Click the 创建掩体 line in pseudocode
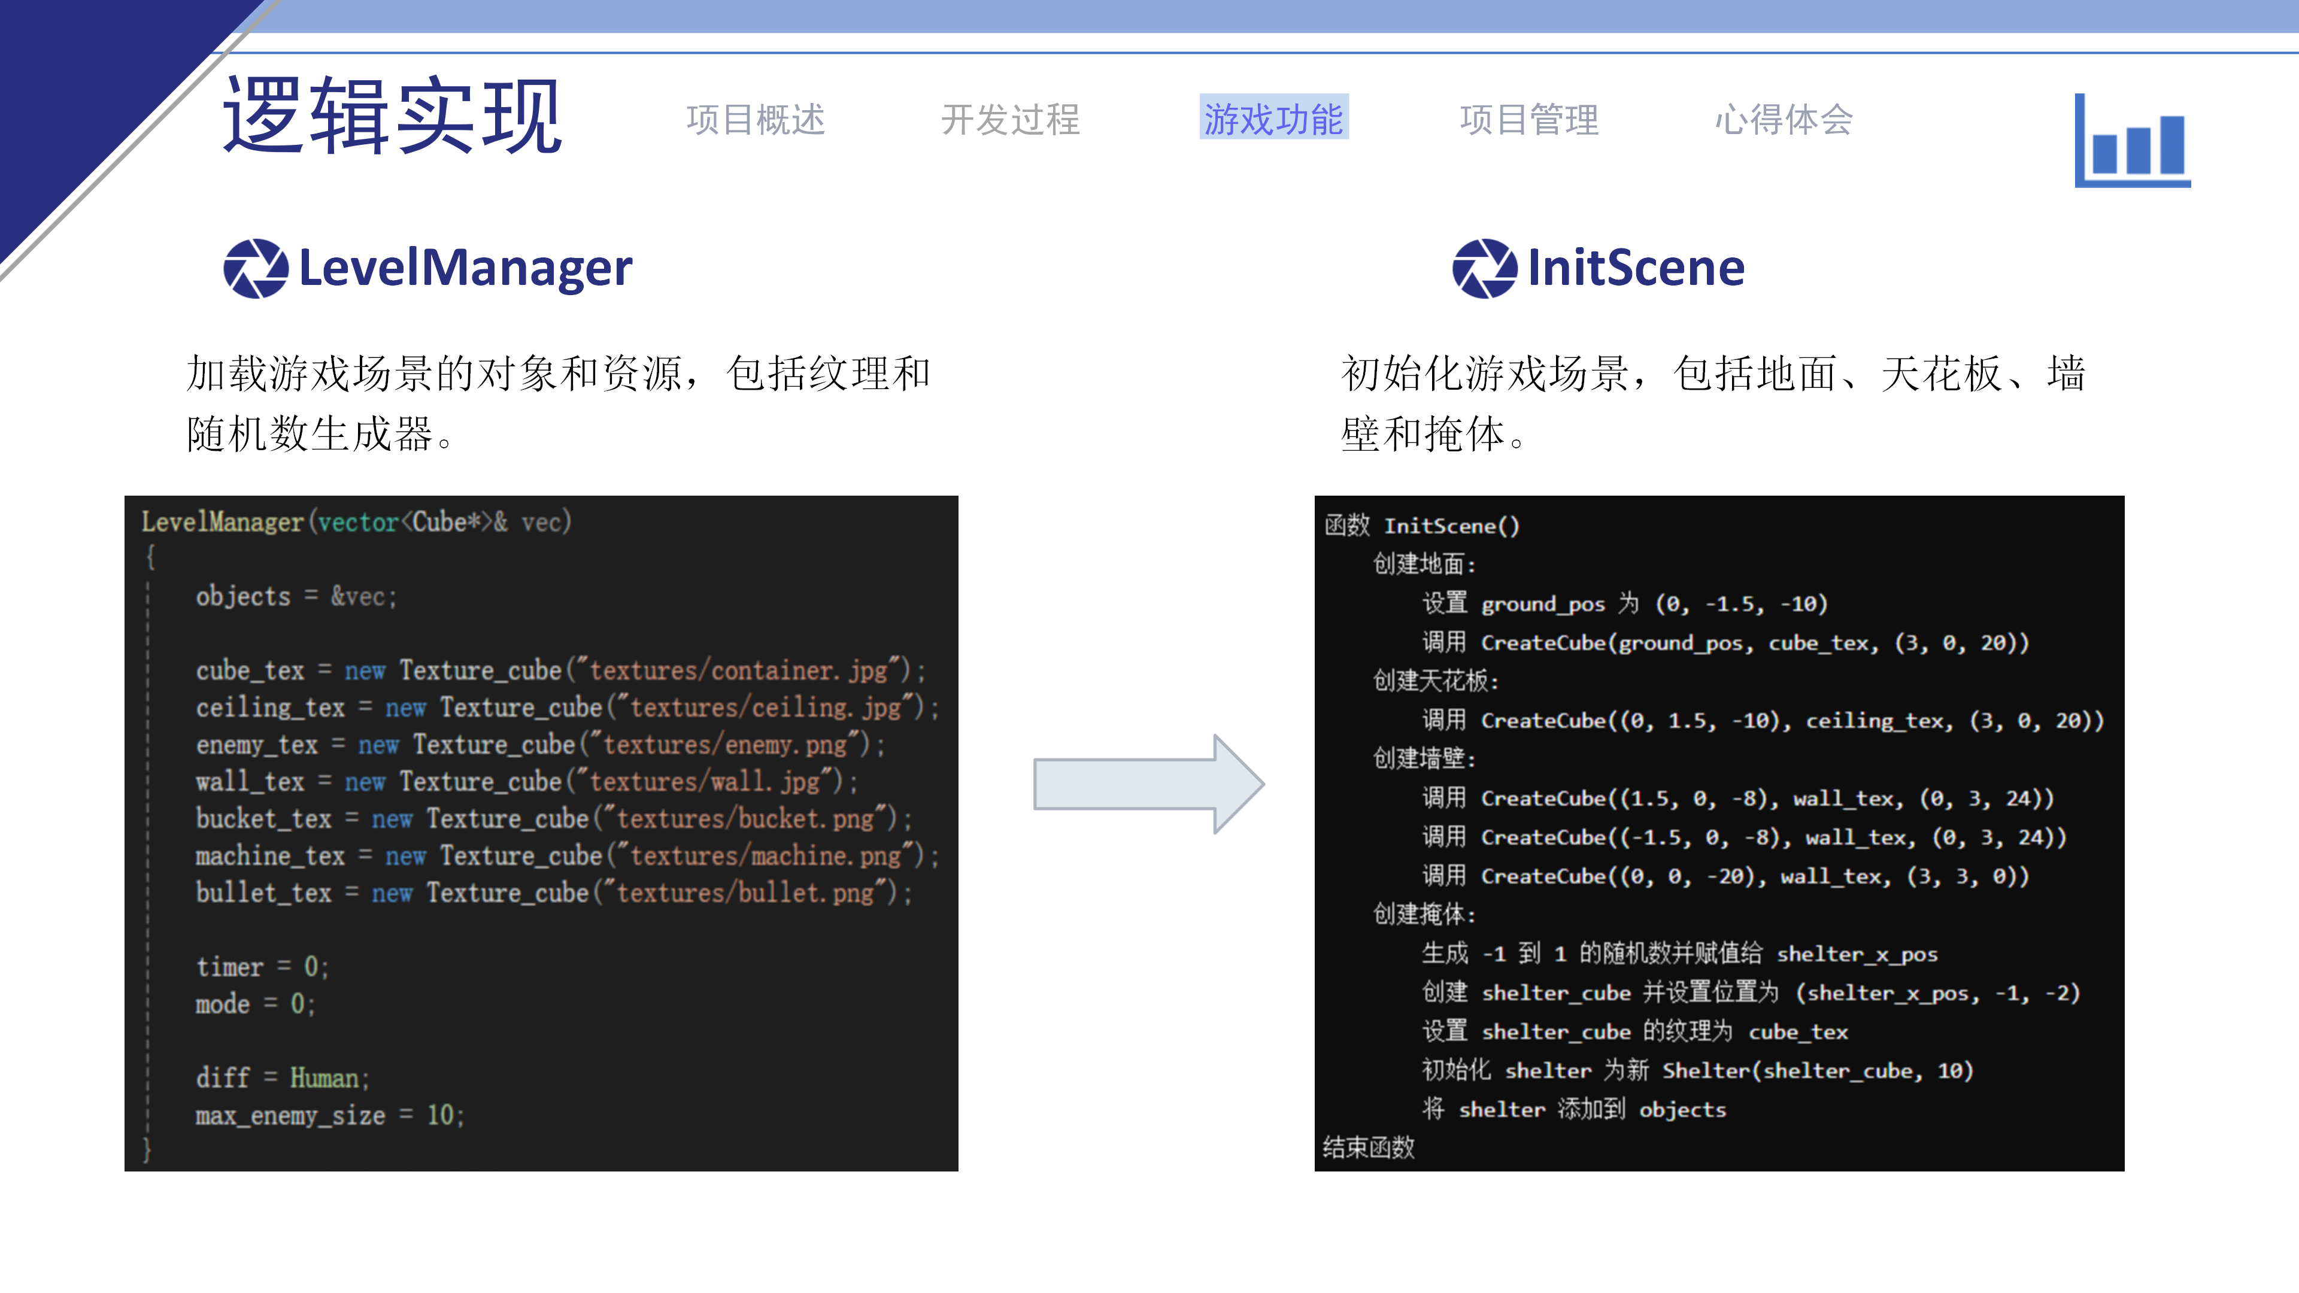Viewport: 2299px width, 1293px height. point(1424,915)
